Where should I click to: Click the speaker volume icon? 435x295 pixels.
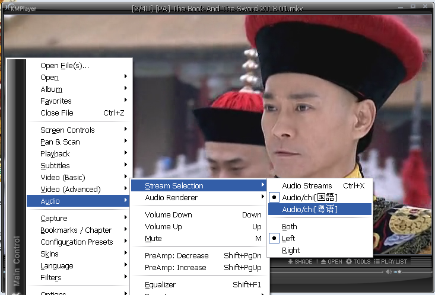coord(388,272)
